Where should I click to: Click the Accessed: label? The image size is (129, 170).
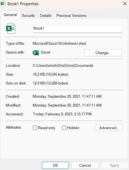click(x=15, y=114)
